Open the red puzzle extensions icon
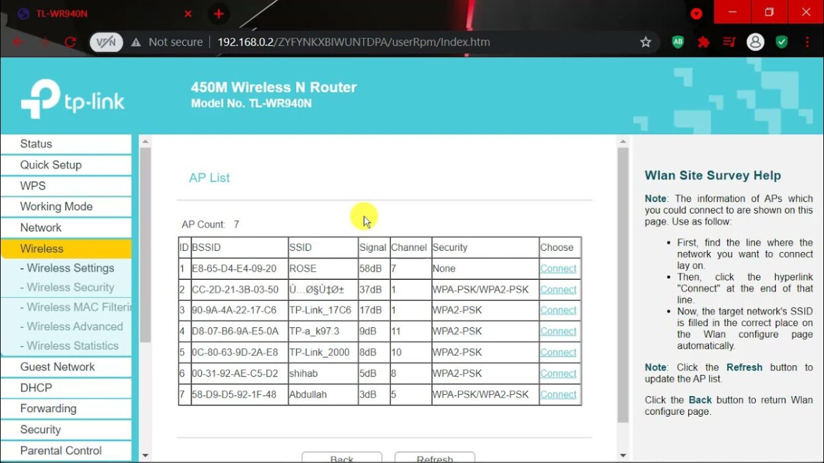The height and width of the screenshot is (463, 824). [x=703, y=42]
